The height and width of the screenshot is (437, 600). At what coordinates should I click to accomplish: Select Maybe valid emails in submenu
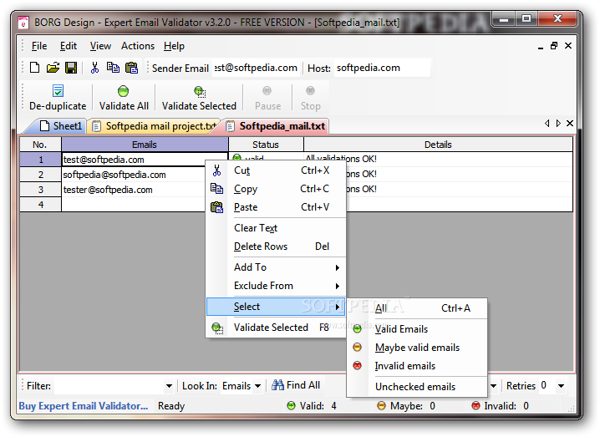(417, 348)
